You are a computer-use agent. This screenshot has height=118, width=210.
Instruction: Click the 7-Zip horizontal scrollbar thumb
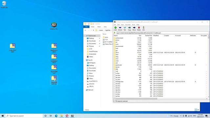pyautogui.click(x=136, y=99)
